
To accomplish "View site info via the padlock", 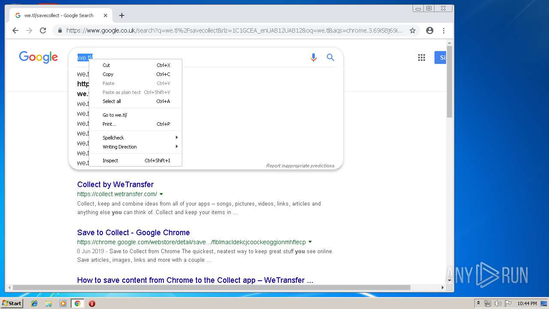I will click(x=60, y=30).
